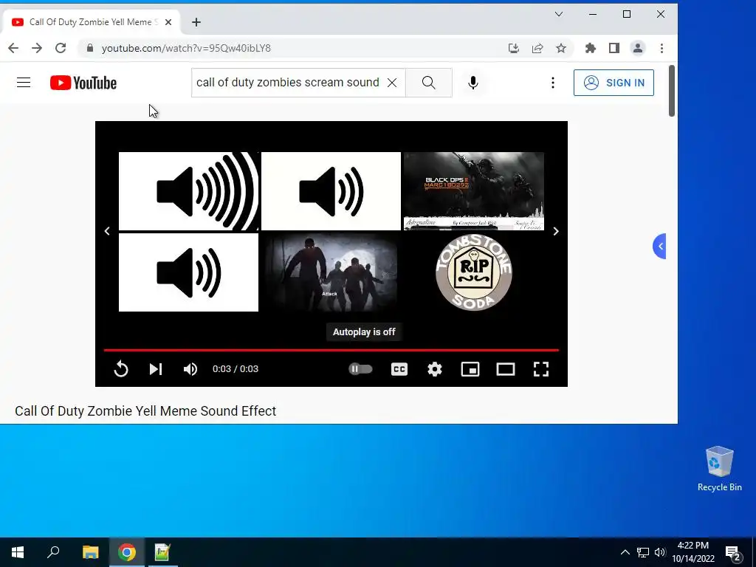The width and height of the screenshot is (756, 567).
Task: Reload the YouTube page
Action: coord(61,48)
